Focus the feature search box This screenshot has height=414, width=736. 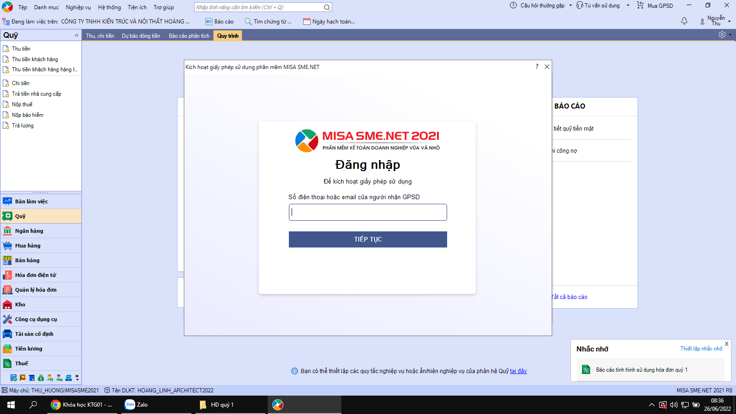(259, 7)
